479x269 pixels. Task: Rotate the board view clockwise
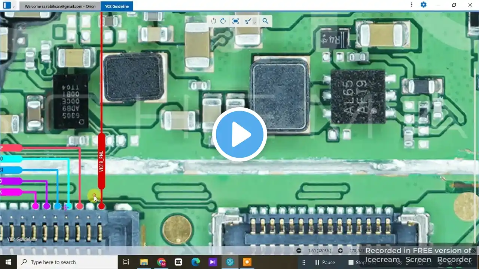223,21
